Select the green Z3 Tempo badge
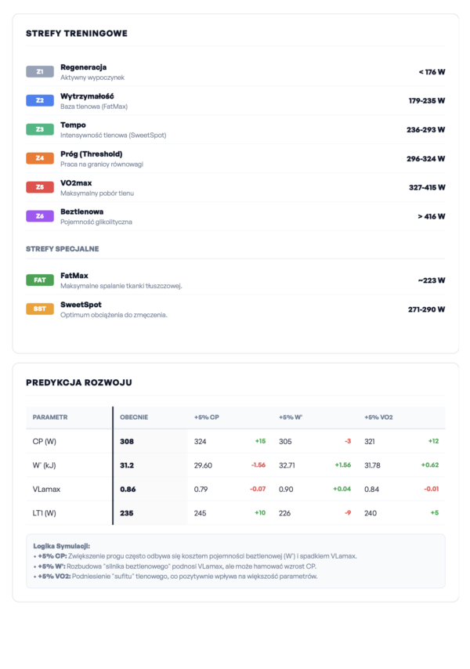The width and height of the screenshot is (470, 669). pos(39,129)
